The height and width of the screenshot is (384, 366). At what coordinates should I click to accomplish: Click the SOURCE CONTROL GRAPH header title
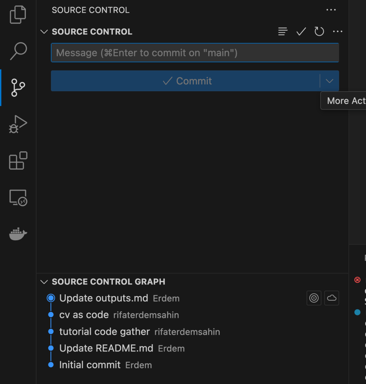108,282
